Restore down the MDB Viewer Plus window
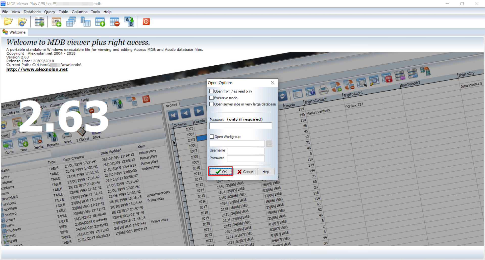This screenshot has width=485, height=260. (462, 4)
